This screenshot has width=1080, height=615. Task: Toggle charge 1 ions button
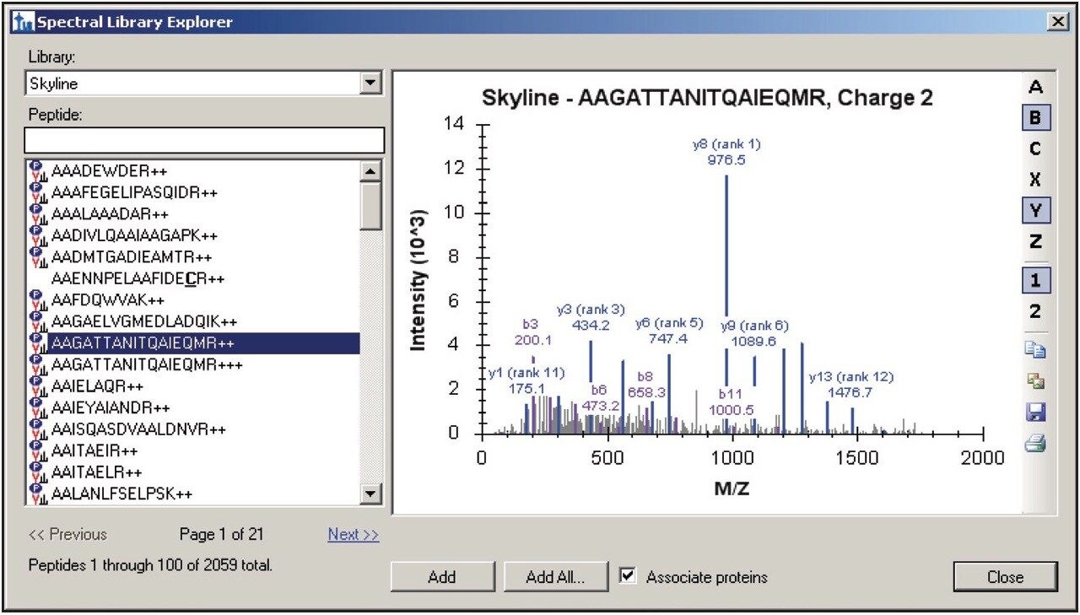coord(1035,281)
